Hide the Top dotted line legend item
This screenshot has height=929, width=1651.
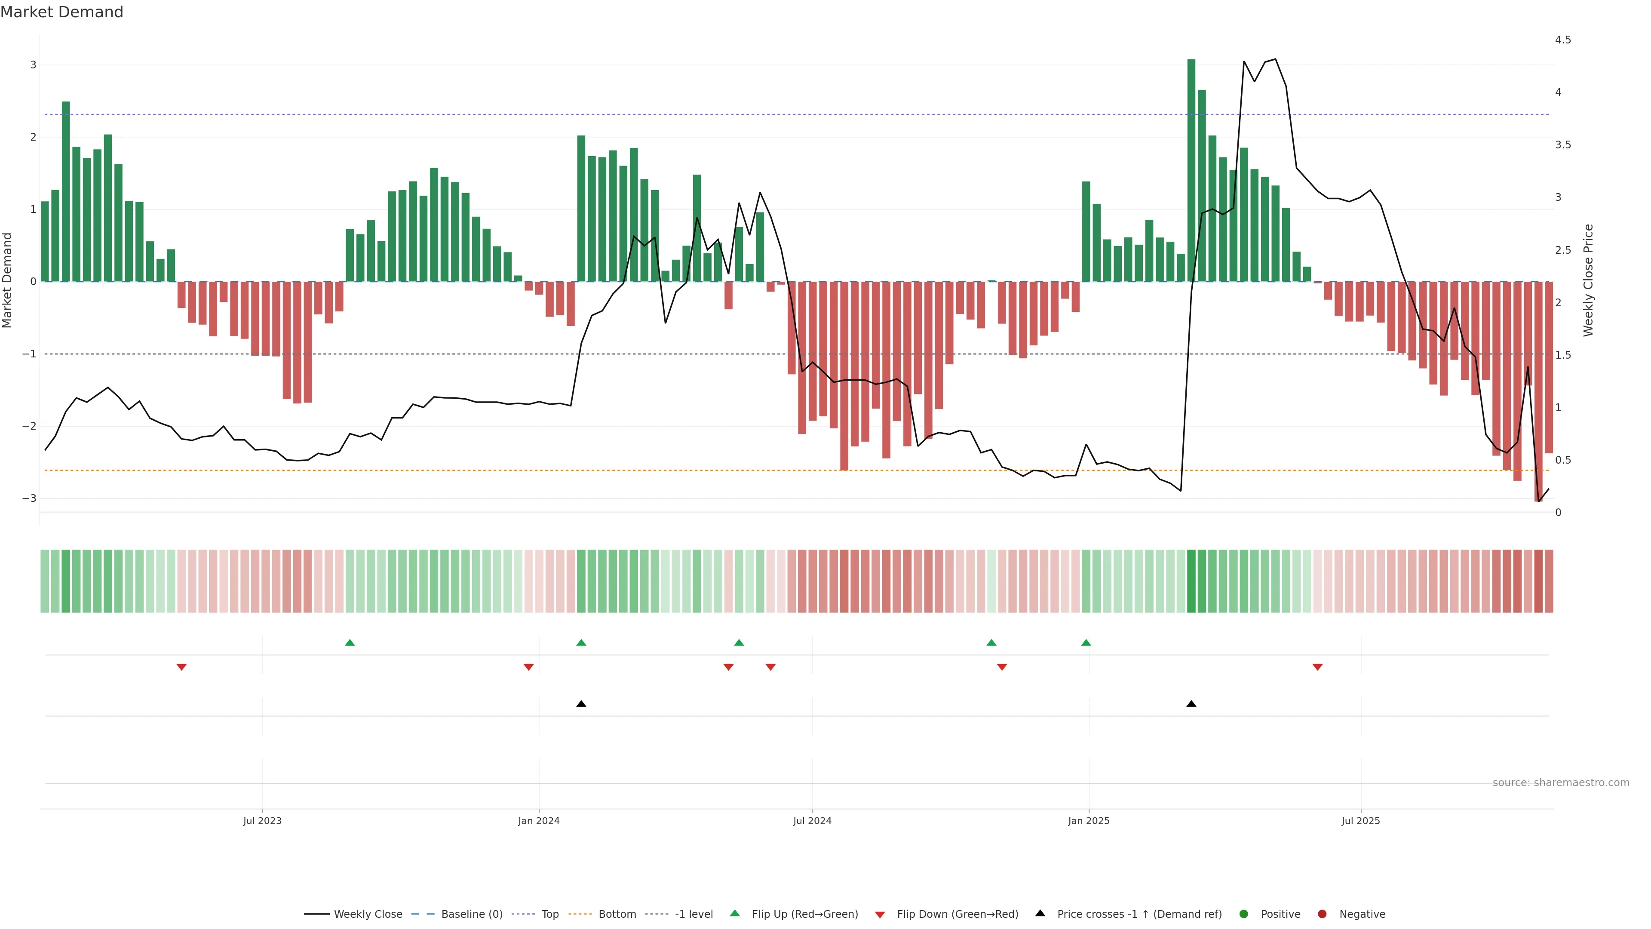pos(549,914)
